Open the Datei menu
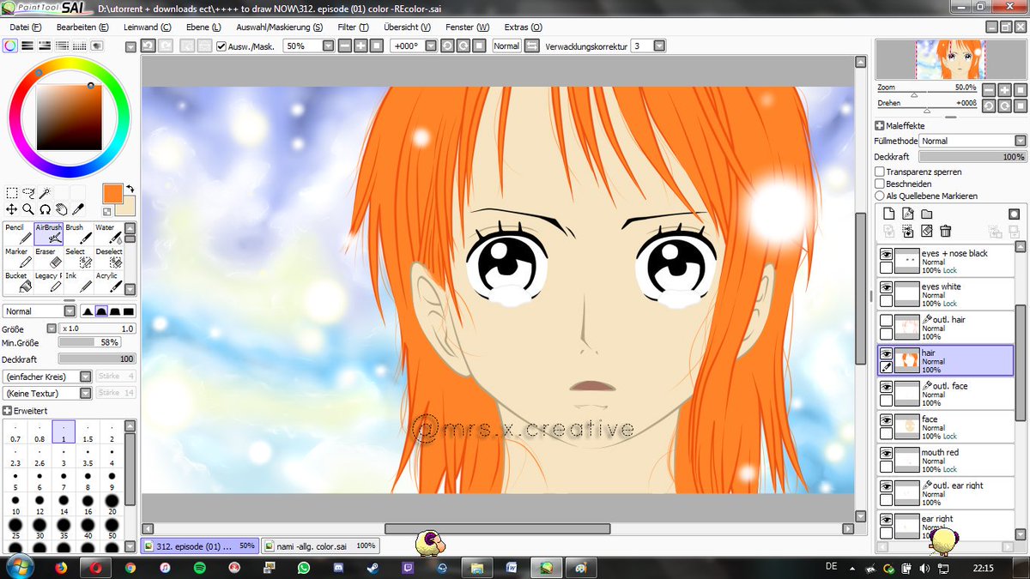This screenshot has height=579, width=1030. pyautogui.click(x=26, y=27)
